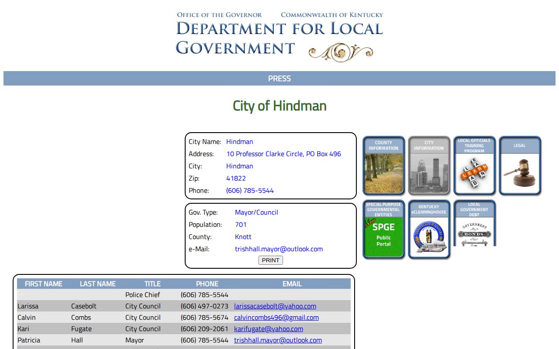Open the PRESS menu bar item
This screenshot has width=559, height=349.
coord(279,79)
